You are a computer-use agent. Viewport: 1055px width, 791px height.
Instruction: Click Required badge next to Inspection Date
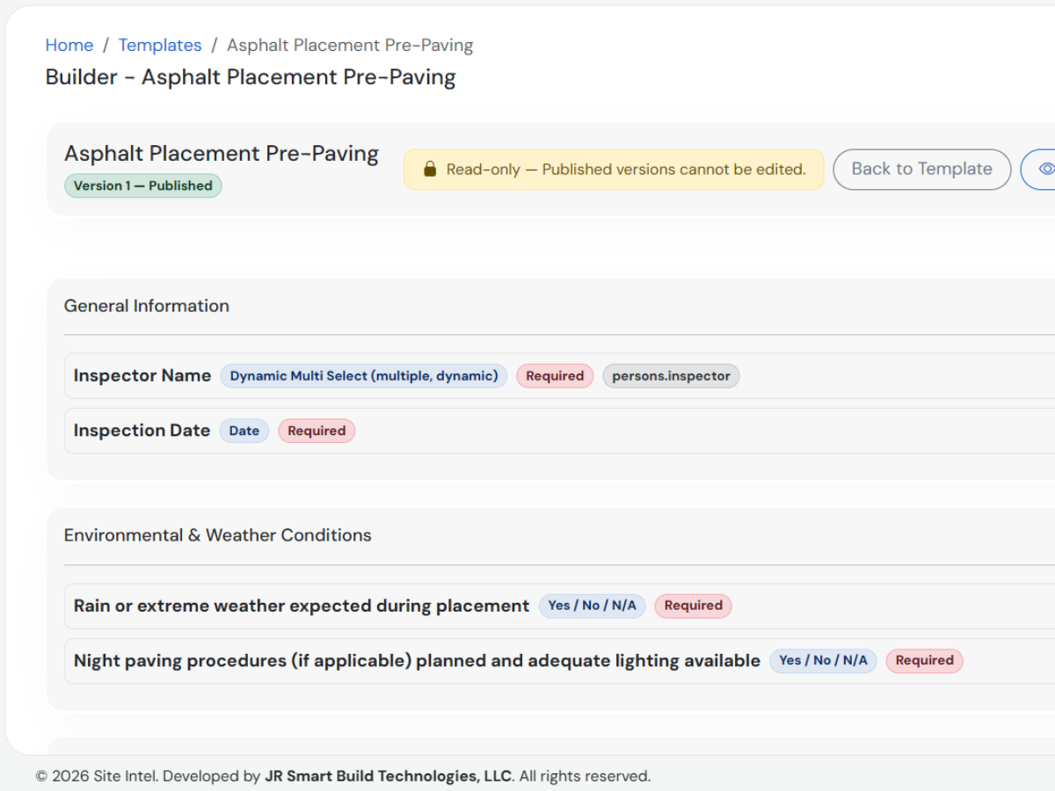[316, 431]
